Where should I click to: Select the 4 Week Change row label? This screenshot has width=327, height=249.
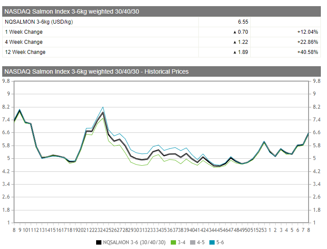[x=23, y=42]
